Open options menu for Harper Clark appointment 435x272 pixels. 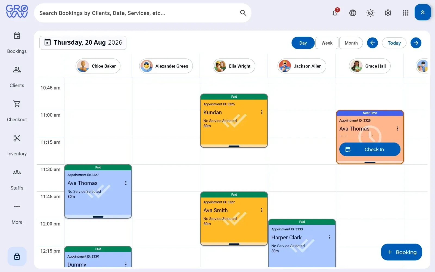tap(330, 237)
